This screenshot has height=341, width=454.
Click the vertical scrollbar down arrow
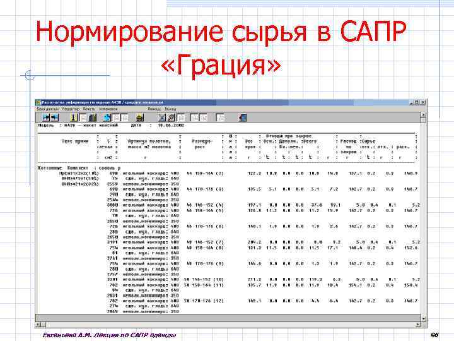(423, 318)
